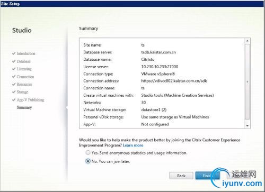265x192 pixels.
Task: Jump to the Database step
Action: [24, 61]
